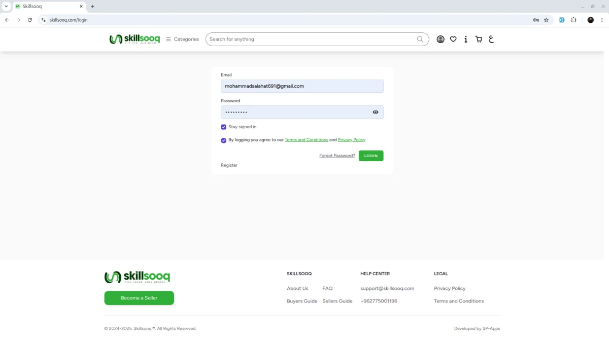The height and width of the screenshot is (342, 609).
Task: Open the FAQ footer link
Action: [327, 288]
